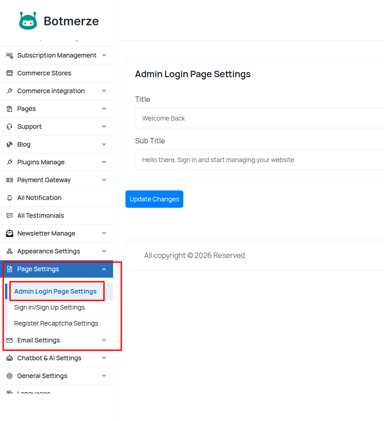Select Admin Login Page Settings submenu item
This screenshot has height=421, width=384.
coord(55,291)
